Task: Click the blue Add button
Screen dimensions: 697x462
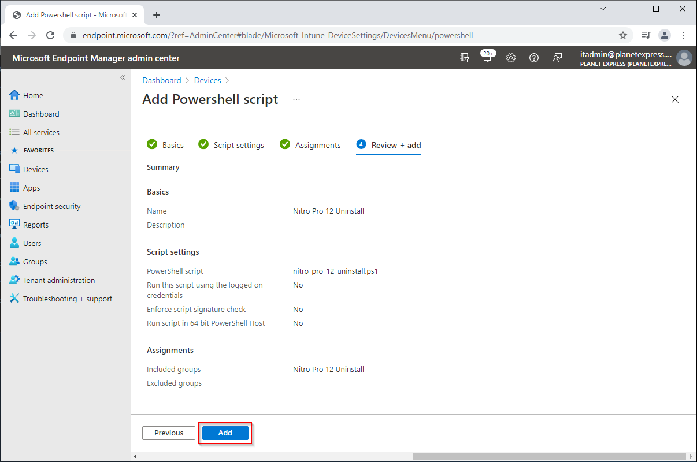Action: point(225,433)
